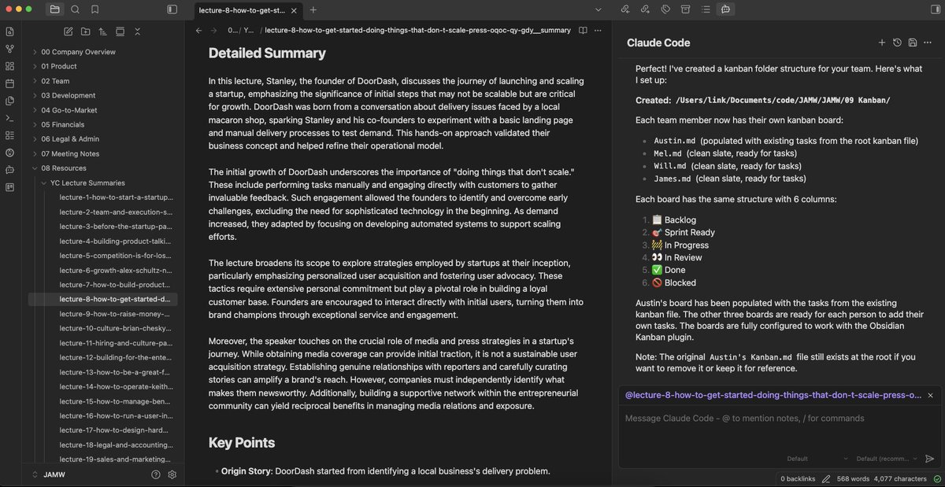
Task: Open Claude Code panel more options
Action: [927, 42]
